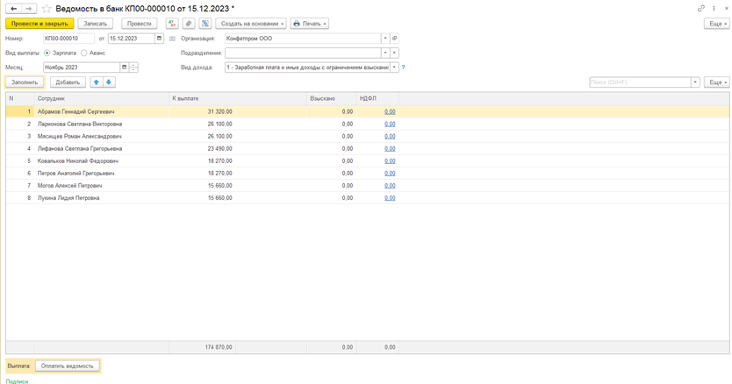Add document to favorites with star icon
The width and height of the screenshot is (732, 384).
coord(47,8)
